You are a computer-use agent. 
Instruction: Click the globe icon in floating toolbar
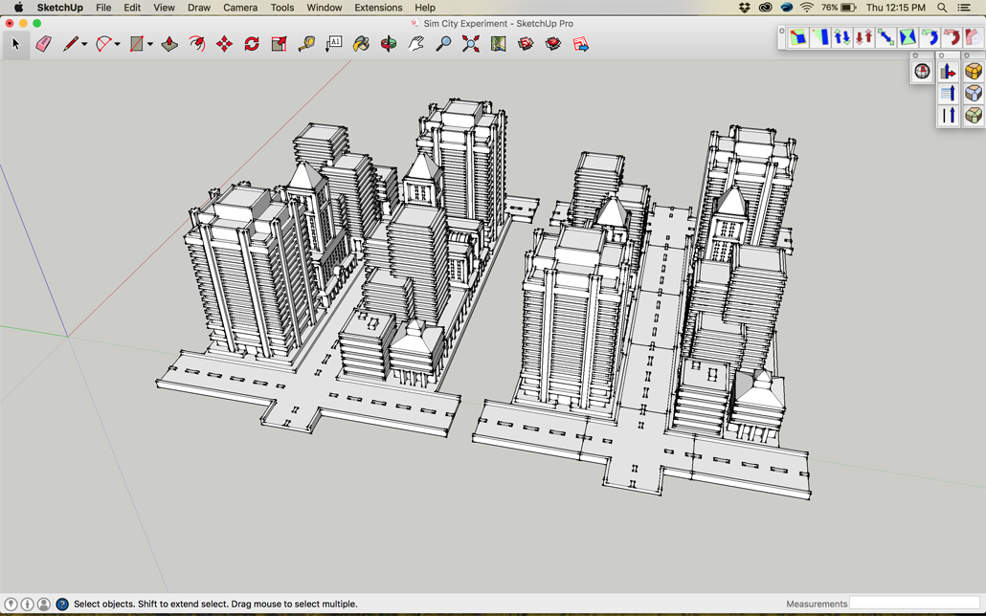point(922,72)
